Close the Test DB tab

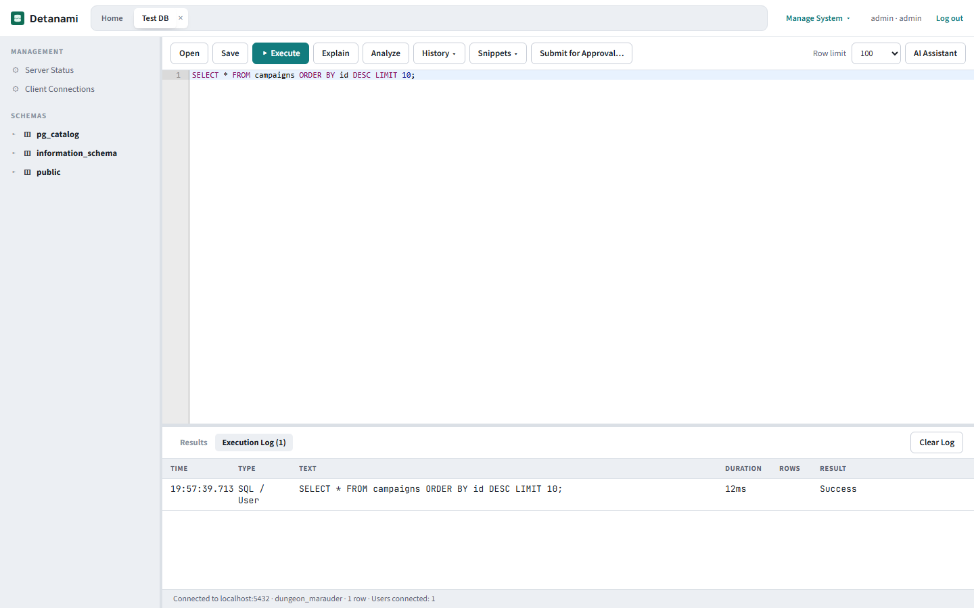click(x=181, y=18)
